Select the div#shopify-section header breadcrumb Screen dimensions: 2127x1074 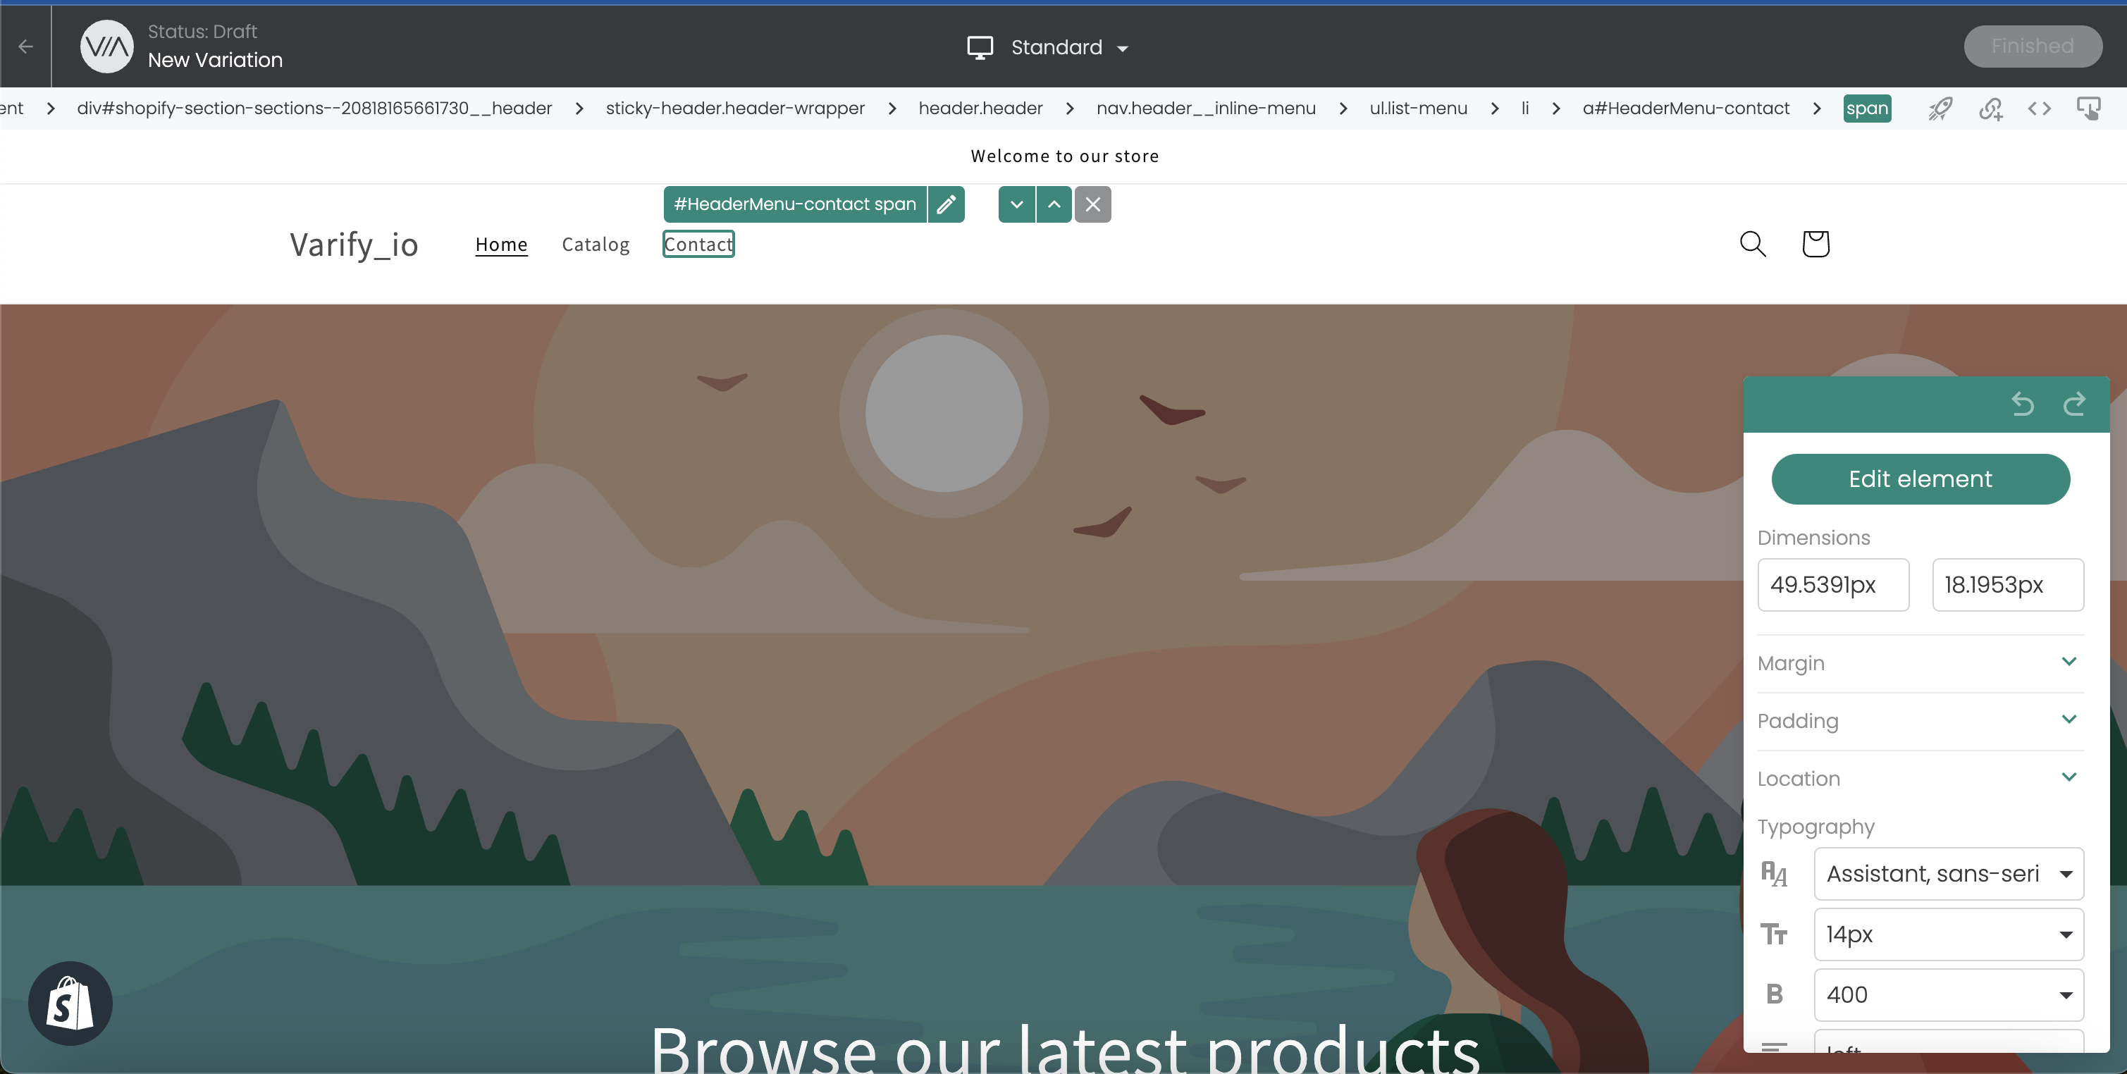(314, 108)
